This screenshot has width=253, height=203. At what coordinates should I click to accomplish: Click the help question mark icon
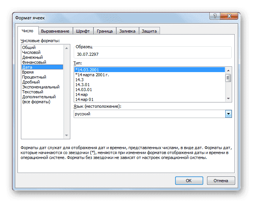click(x=215, y=16)
